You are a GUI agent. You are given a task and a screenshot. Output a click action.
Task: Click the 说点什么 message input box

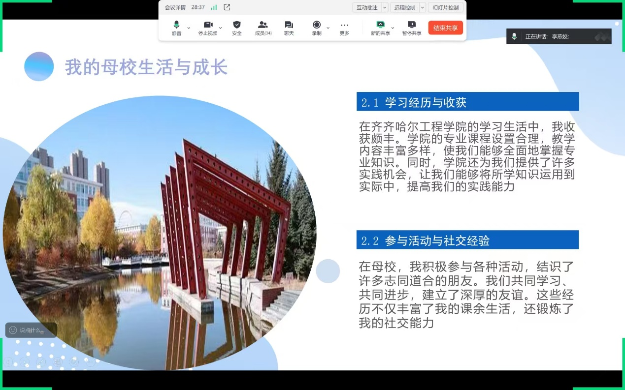pyautogui.click(x=31, y=330)
